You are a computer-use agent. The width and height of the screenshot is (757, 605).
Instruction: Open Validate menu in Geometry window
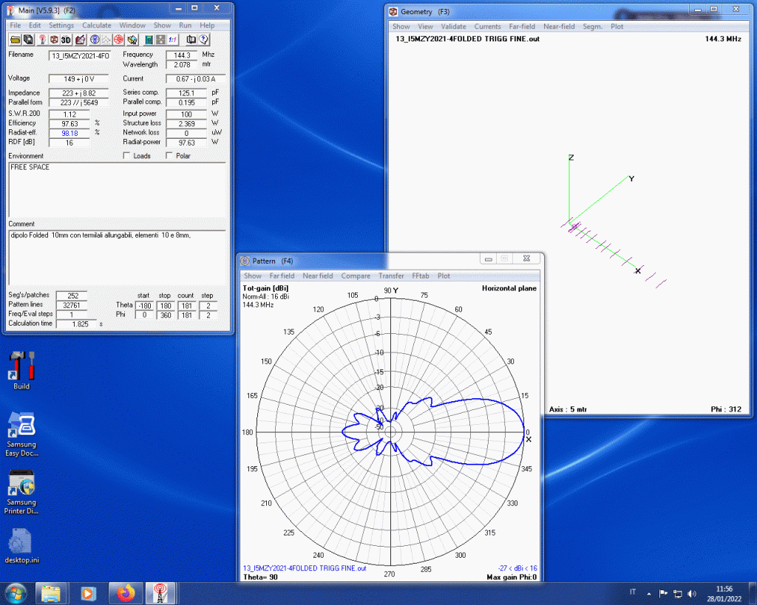tap(453, 26)
